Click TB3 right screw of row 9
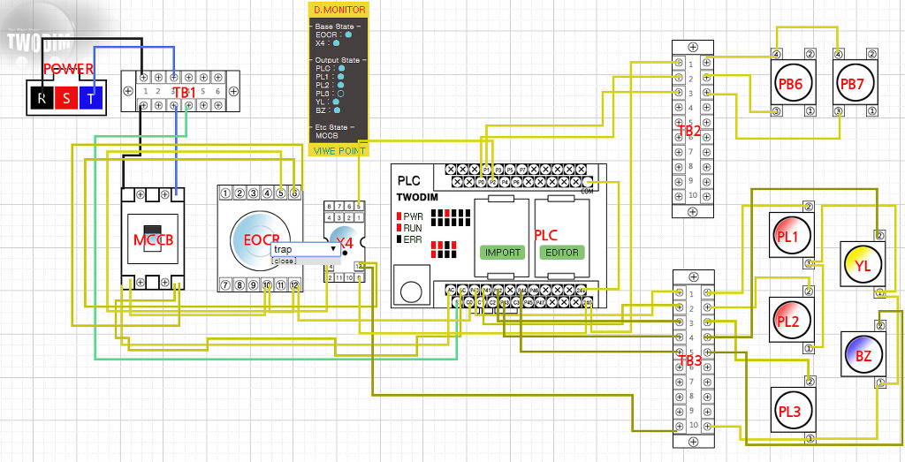This screenshot has width=905, height=462. pos(707,412)
